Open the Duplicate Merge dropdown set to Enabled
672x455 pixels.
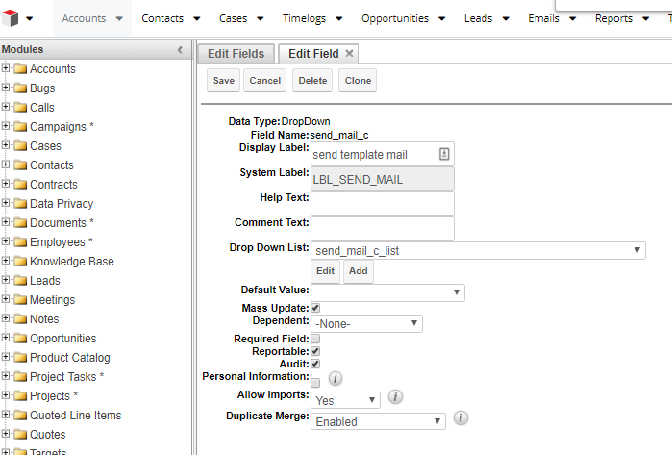click(378, 421)
